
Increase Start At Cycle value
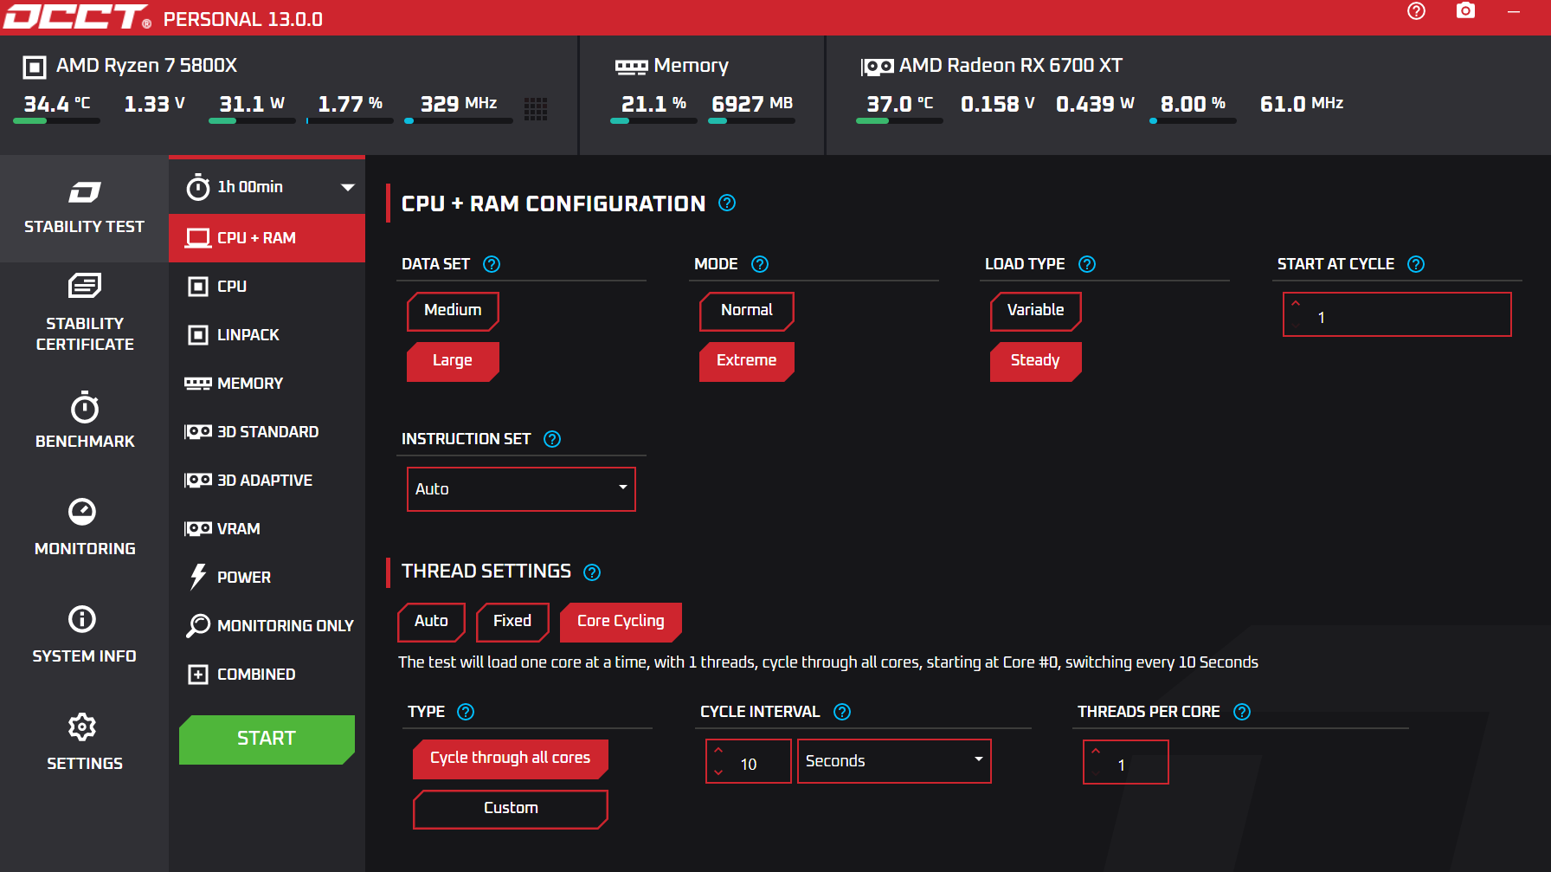1296,304
